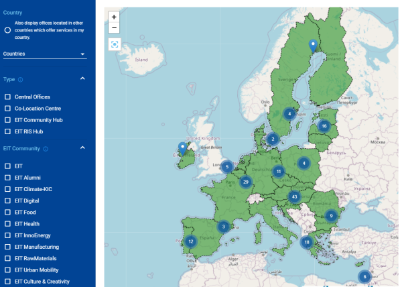This screenshot has height=287, width=402.
Task: Select the Co-Location Centre filter
Action: [x=8, y=109]
